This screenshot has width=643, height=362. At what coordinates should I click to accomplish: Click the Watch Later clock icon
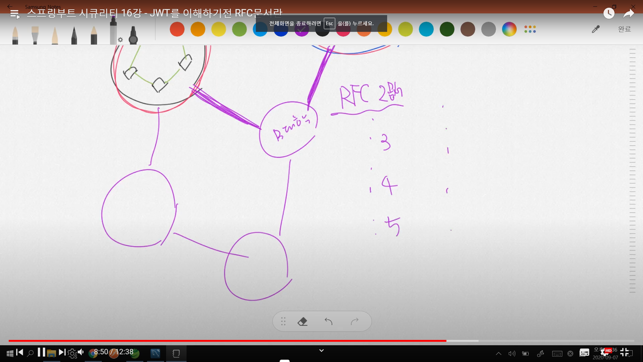tap(609, 13)
